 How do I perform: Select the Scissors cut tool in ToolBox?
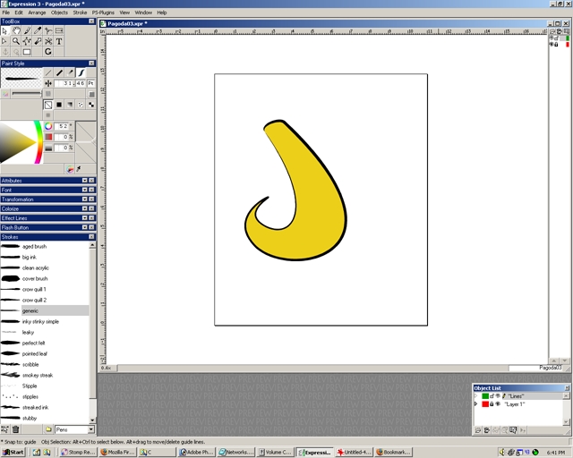[48, 41]
